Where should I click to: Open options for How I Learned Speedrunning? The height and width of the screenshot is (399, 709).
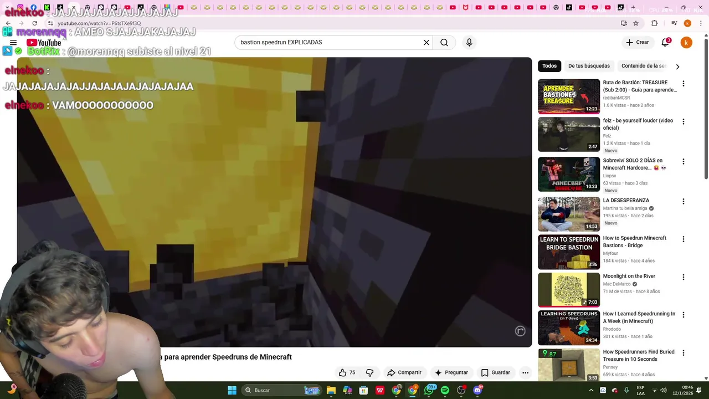coord(684,315)
